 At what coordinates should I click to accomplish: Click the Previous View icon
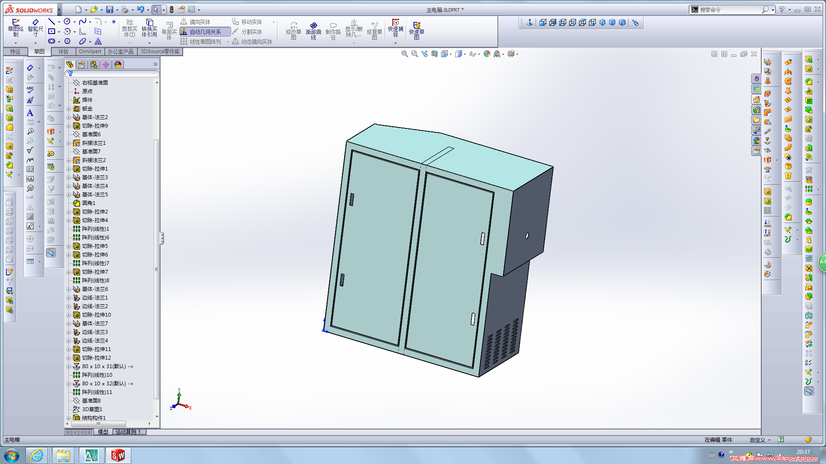pos(425,54)
